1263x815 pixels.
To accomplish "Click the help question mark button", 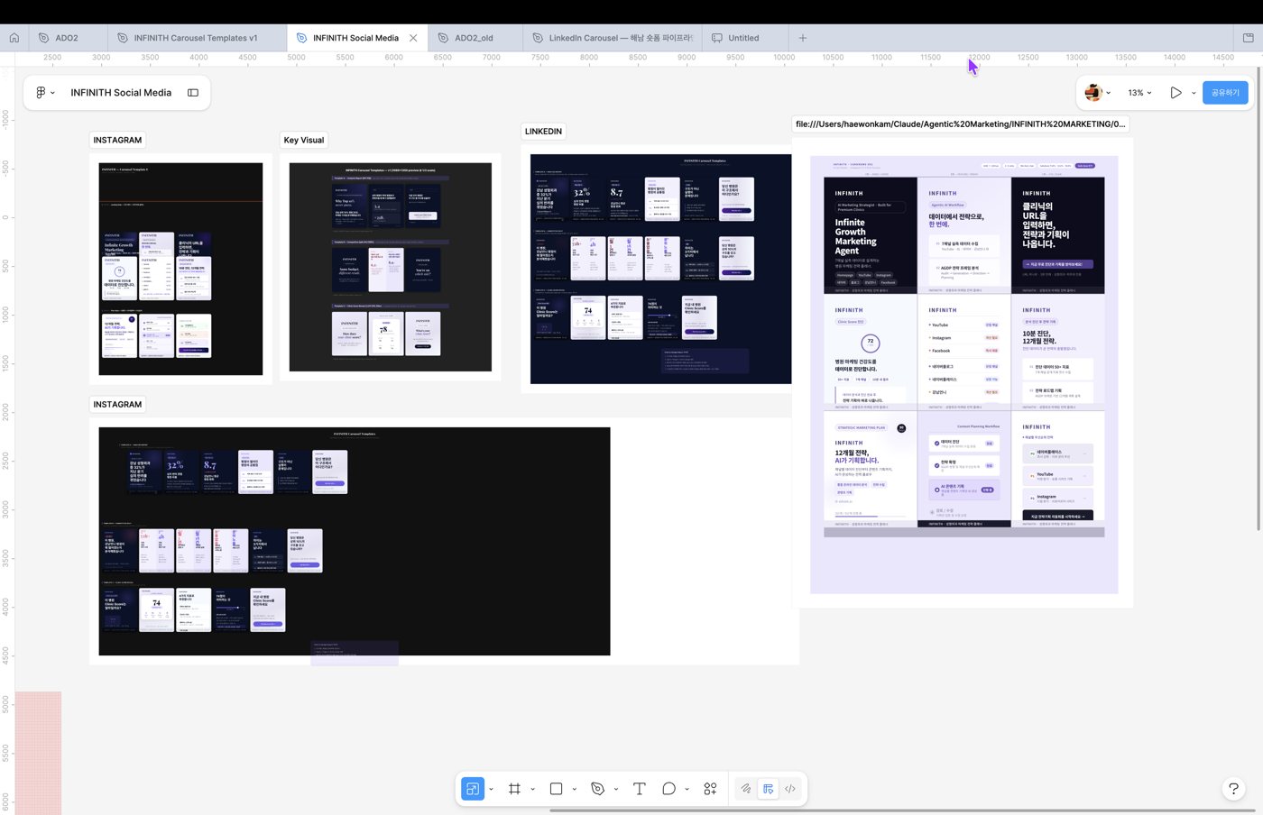I will click(x=1233, y=789).
